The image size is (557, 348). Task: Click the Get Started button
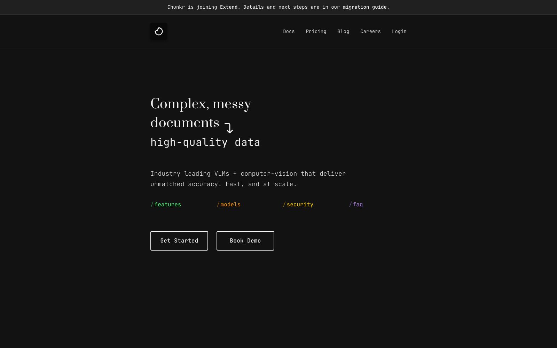179,241
